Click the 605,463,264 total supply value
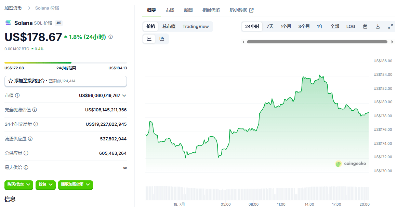The height and width of the screenshot is (207, 397). [113, 153]
